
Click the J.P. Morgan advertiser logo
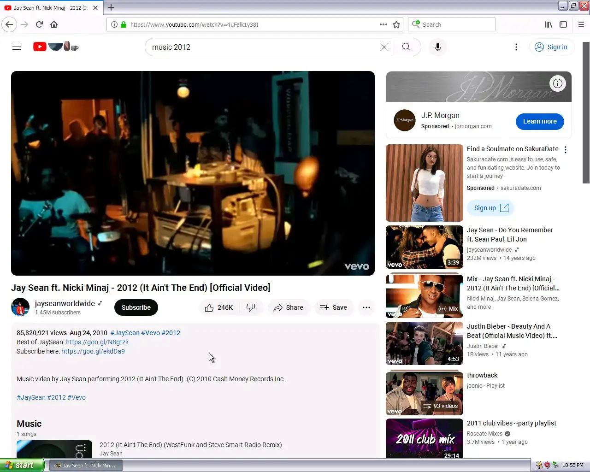(405, 120)
